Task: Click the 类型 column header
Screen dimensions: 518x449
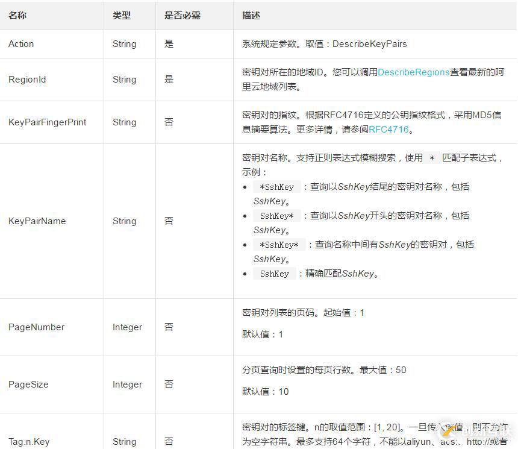Action: click(122, 15)
